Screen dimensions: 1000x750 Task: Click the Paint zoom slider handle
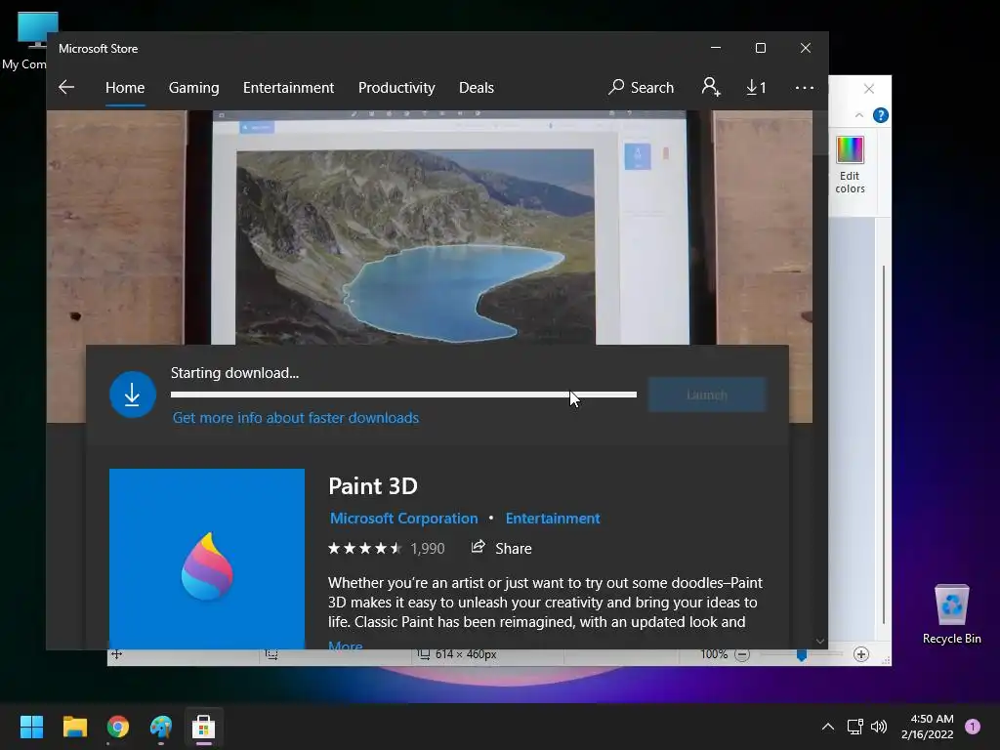point(802,655)
